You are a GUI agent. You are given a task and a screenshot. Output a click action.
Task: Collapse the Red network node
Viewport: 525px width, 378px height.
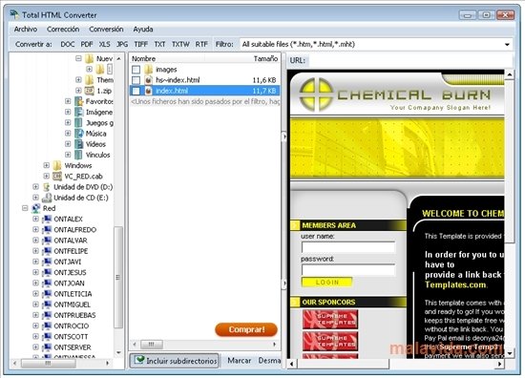(x=25, y=208)
